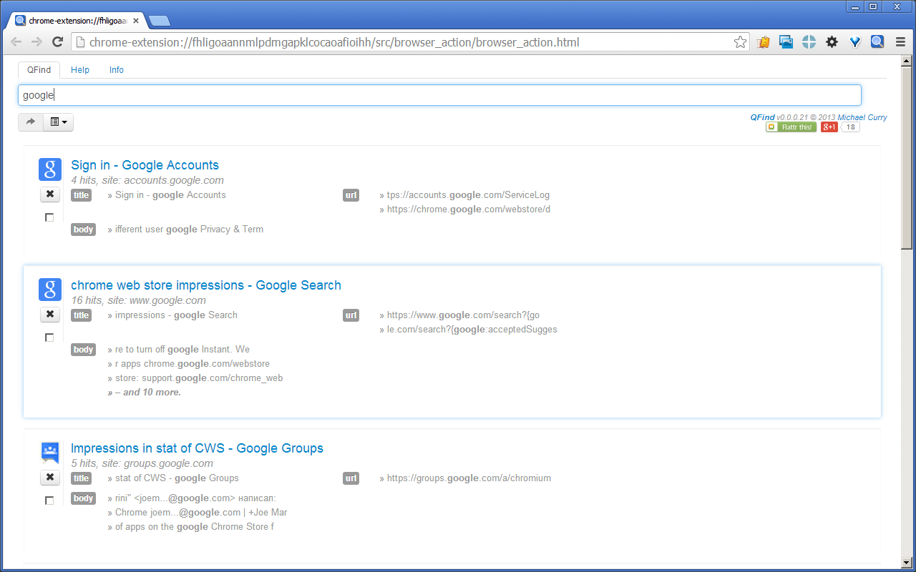The width and height of the screenshot is (916, 572).
Task: Open the view mode dropdown arrow
Action: 64,122
